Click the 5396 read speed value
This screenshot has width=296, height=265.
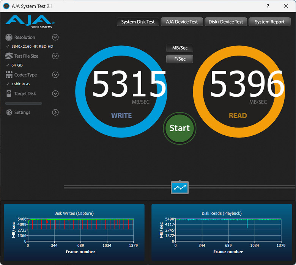(x=247, y=84)
